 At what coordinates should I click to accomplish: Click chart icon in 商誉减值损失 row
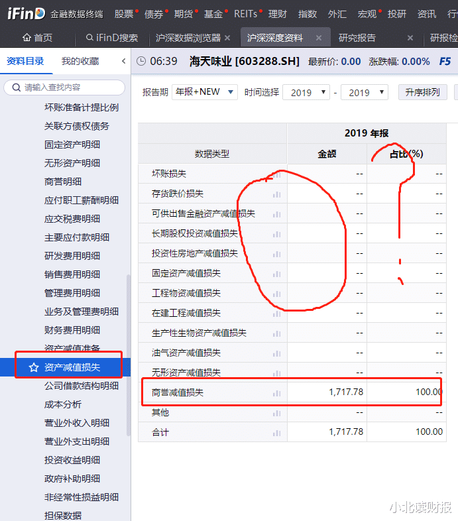[x=277, y=394]
